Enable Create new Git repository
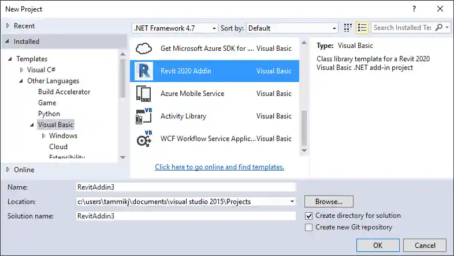Image resolution: width=454 pixels, height=256 pixels. pos(309,227)
